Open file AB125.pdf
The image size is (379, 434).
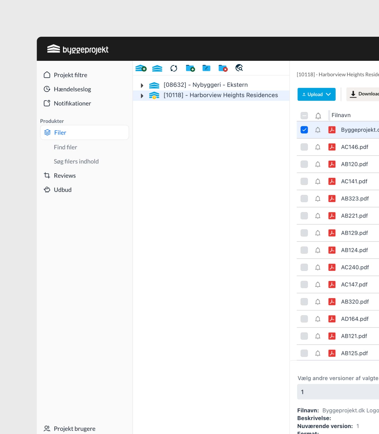[x=354, y=353]
